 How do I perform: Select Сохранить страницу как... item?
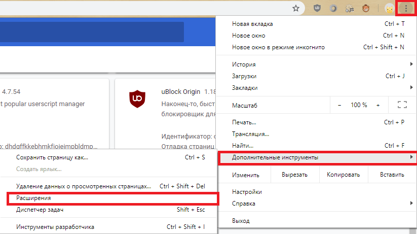[x=108, y=157]
